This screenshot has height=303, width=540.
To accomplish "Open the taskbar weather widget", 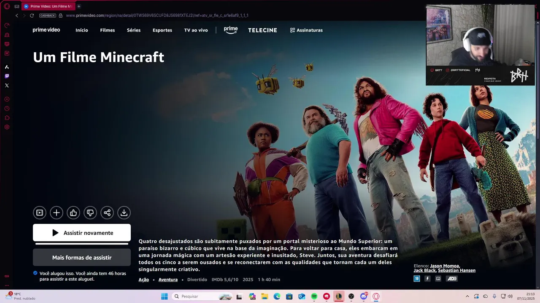I will (20, 296).
